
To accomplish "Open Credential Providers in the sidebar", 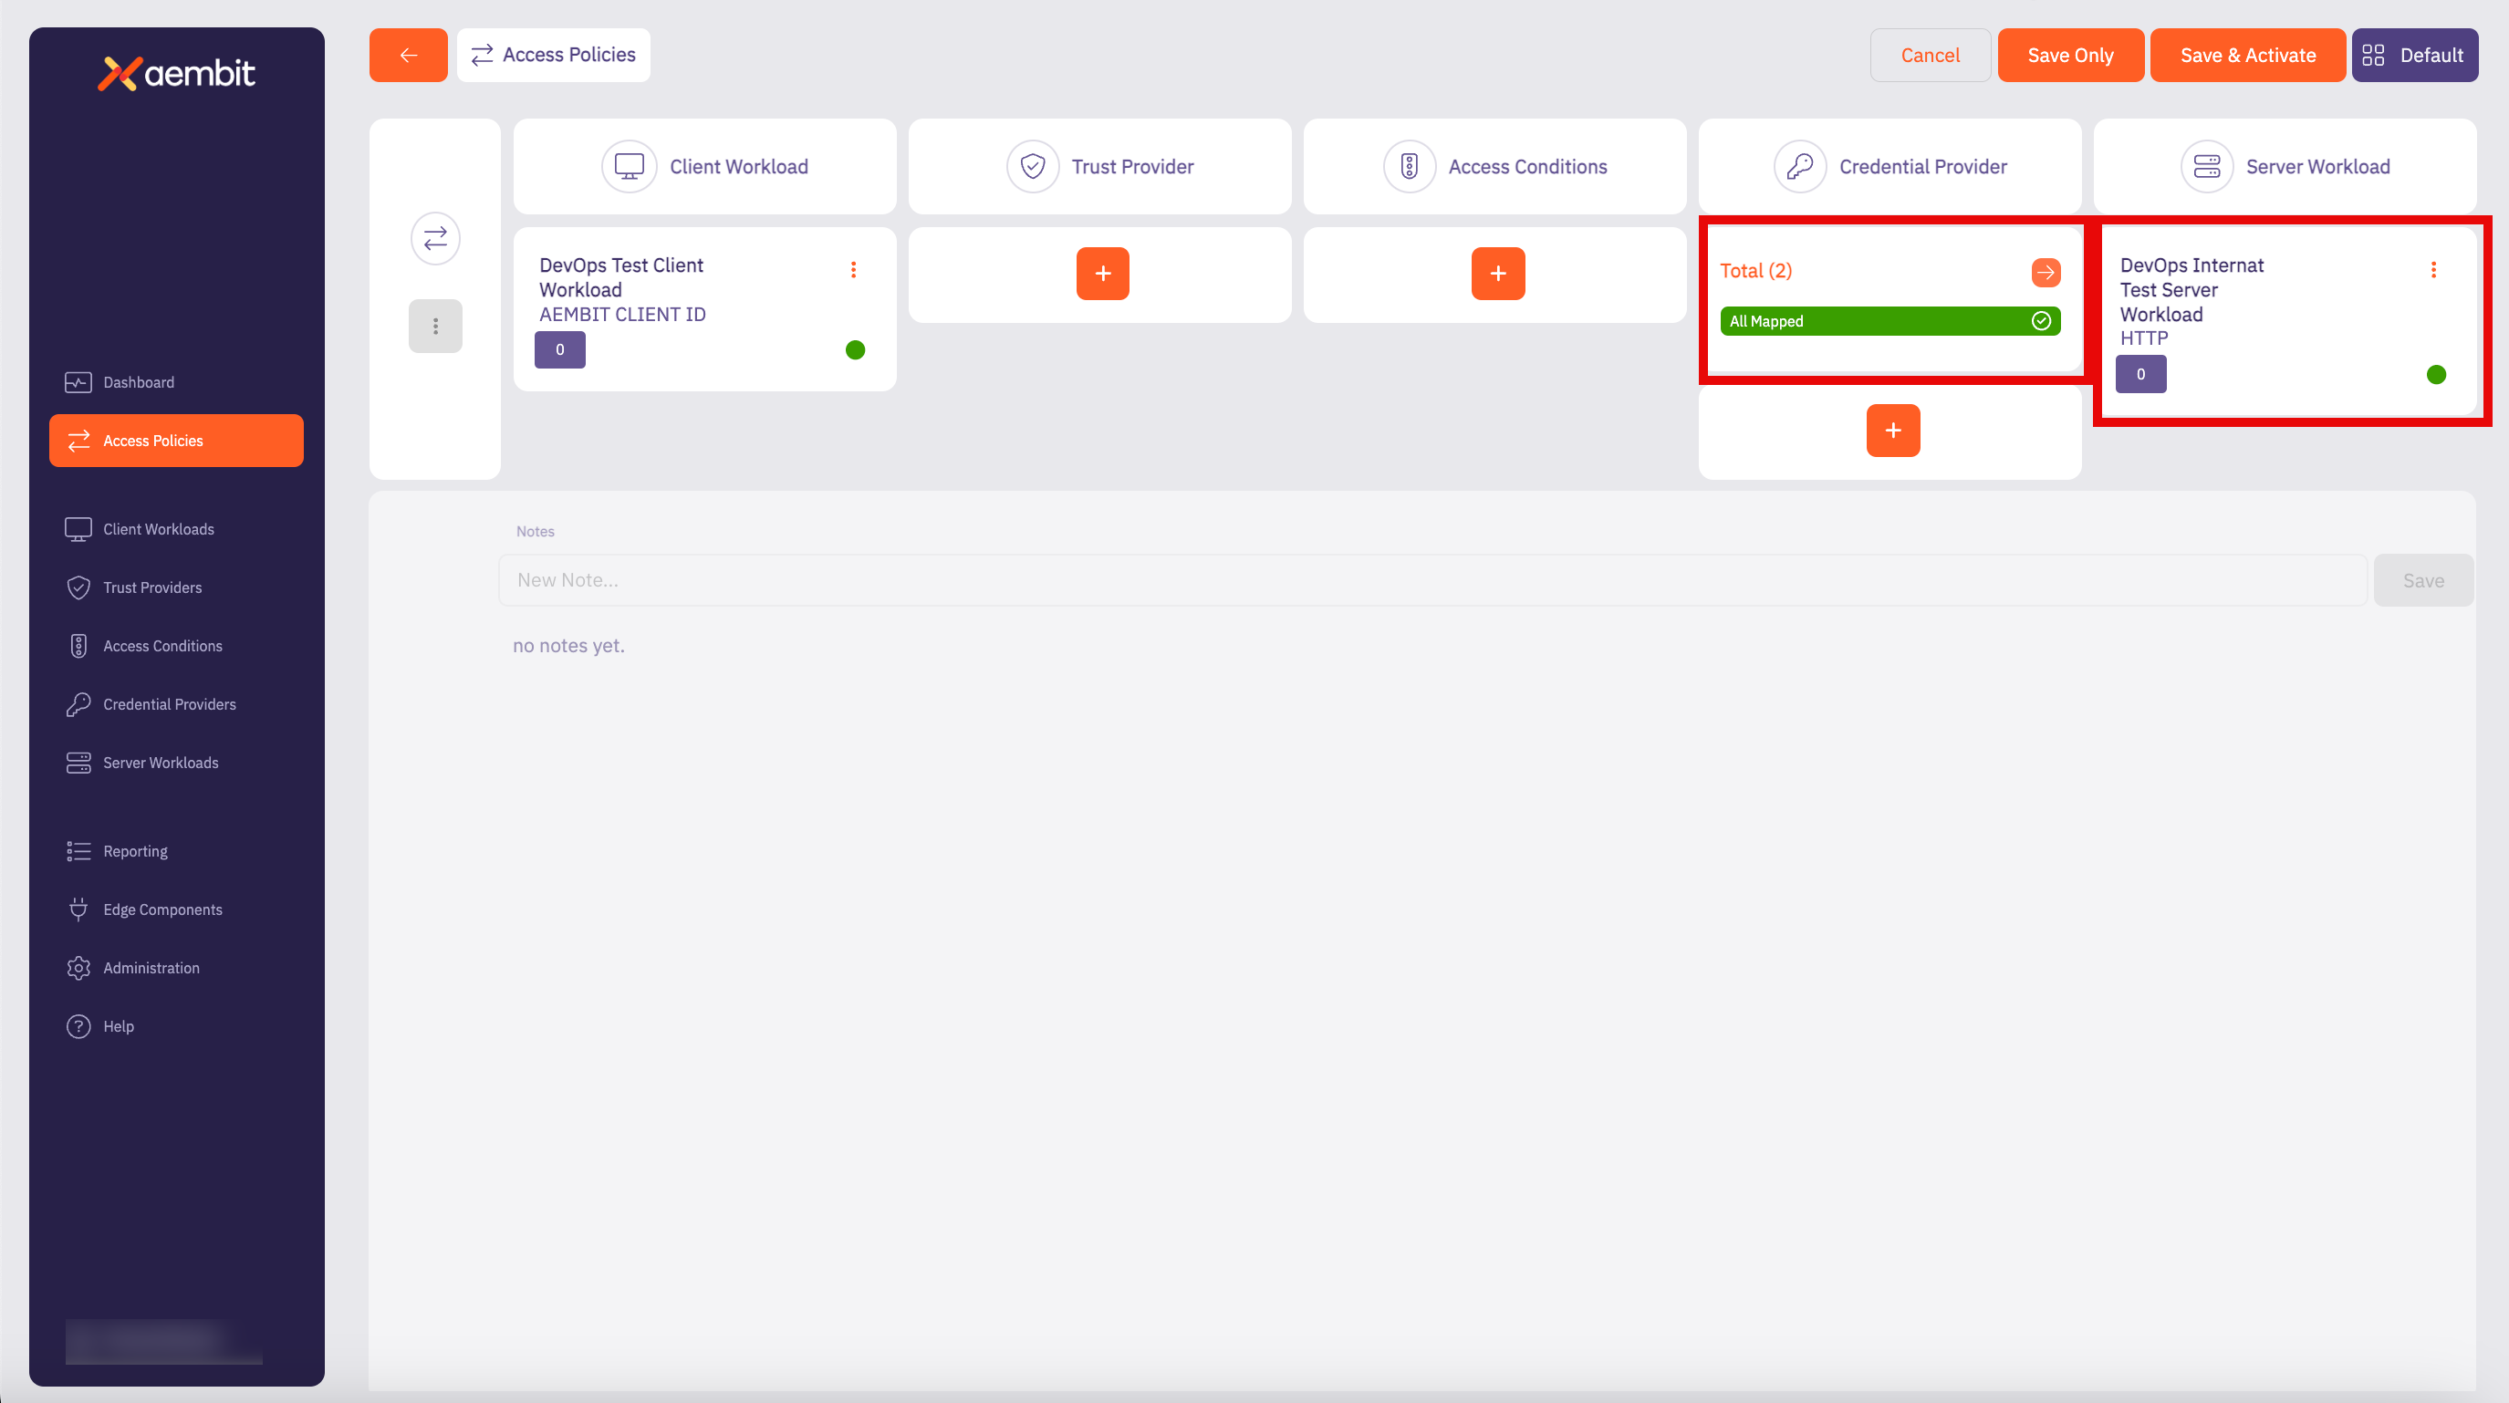I will [176, 704].
